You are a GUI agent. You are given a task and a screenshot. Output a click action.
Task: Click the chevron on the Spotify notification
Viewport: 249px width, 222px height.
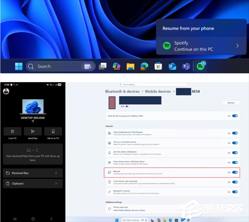click(x=237, y=46)
